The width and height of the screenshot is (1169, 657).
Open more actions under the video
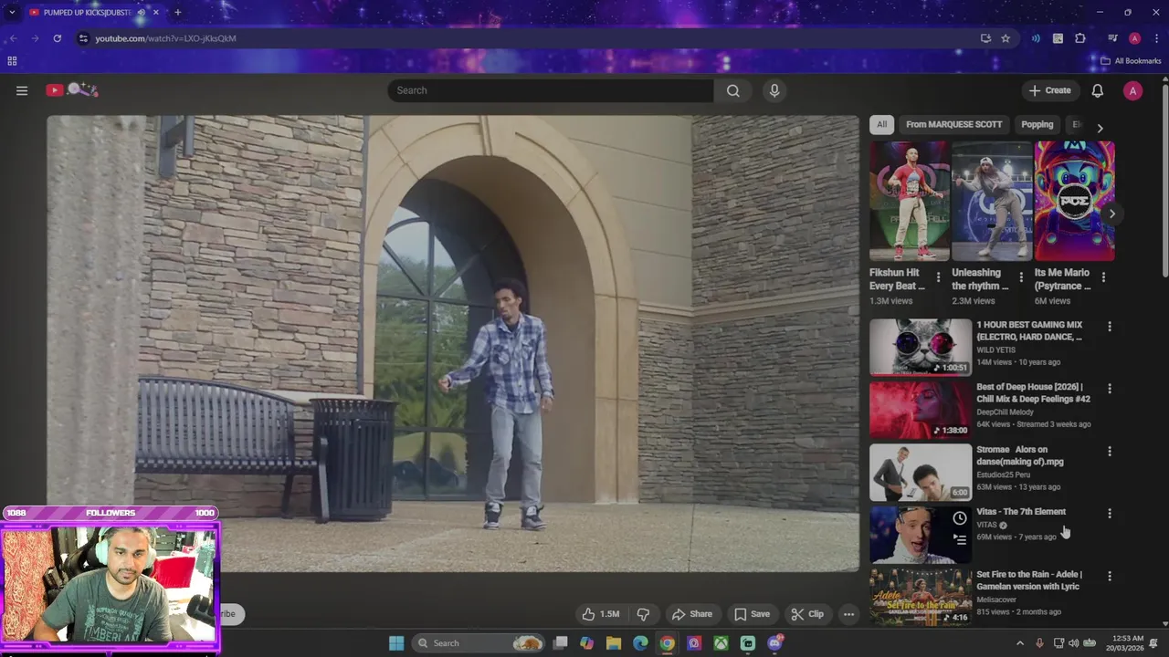(848, 614)
